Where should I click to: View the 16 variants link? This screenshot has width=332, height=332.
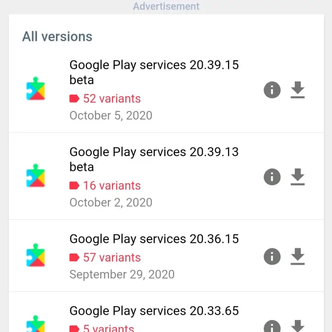pyautogui.click(x=111, y=185)
